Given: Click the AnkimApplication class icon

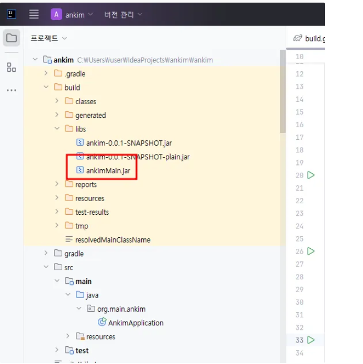Looking at the screenshot, I should tap(102, 322).
